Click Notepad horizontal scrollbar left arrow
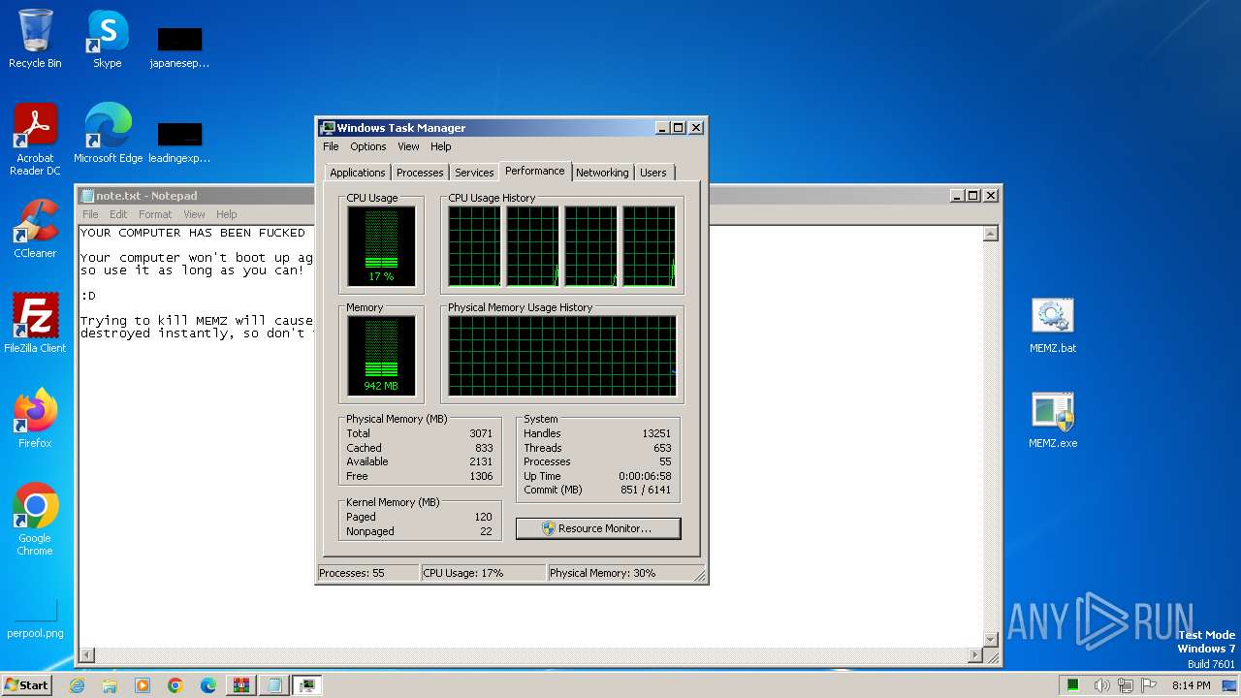This screenshot has height=698, width=1241. [87, 655]
